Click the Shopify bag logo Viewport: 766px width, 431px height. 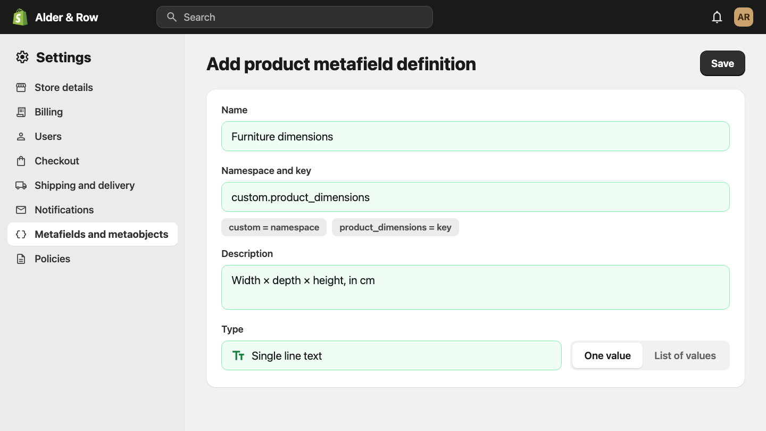click(x=20, y=17)
